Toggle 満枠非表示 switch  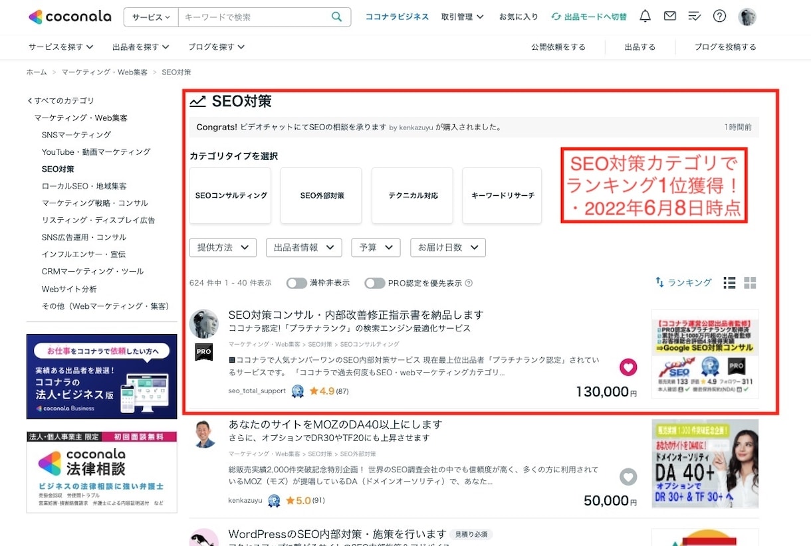(x=296, y=283)
